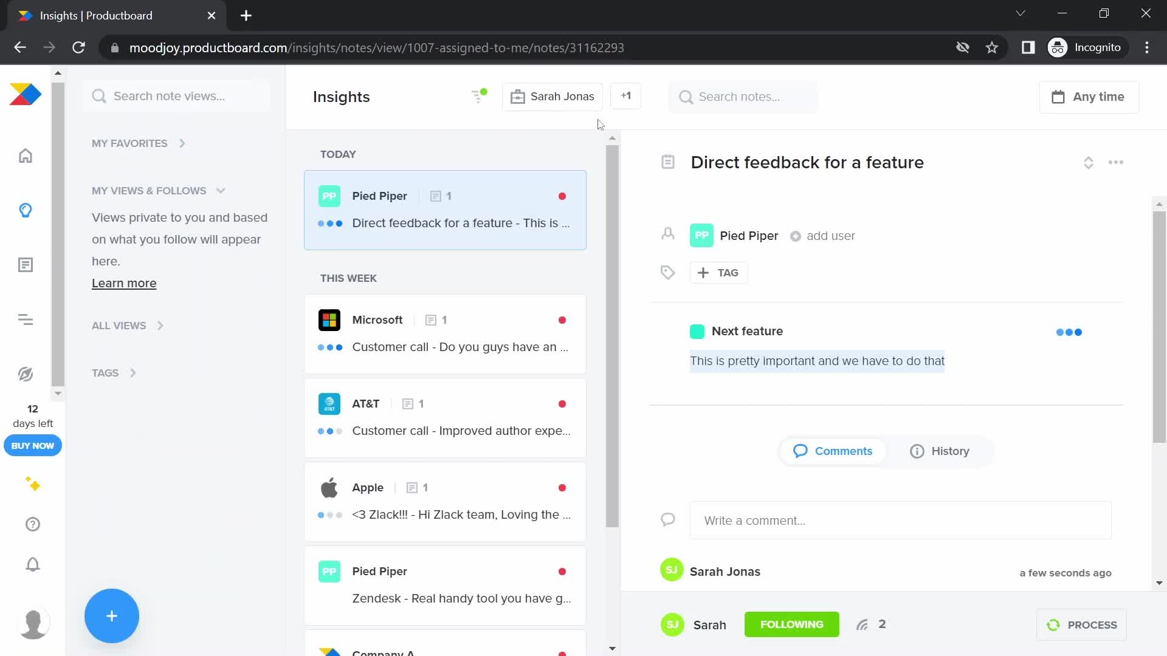Click the expand note arrows icon
1167x656 pixels.
point(1089,163)
